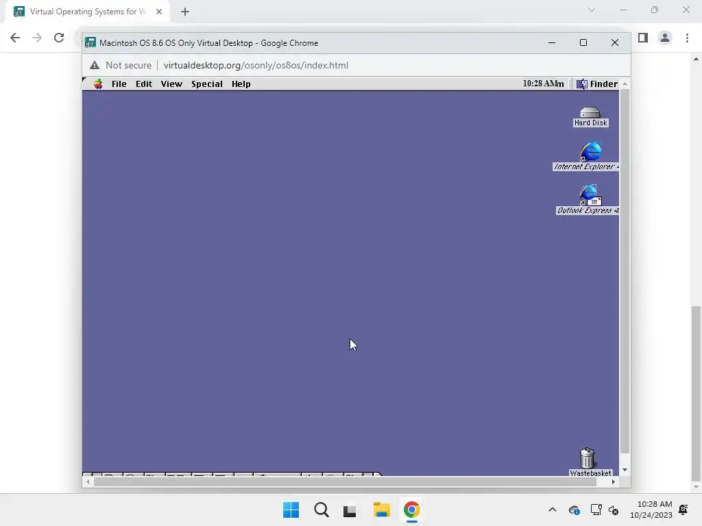Viewport: 702px width, 526px height.
Task: Select the Outlook Express desktop alias
Action: 590,199
